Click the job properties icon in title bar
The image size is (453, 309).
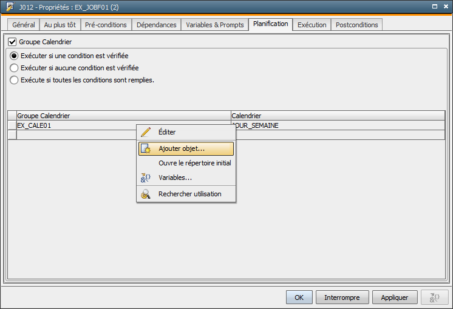click(9, 6)
